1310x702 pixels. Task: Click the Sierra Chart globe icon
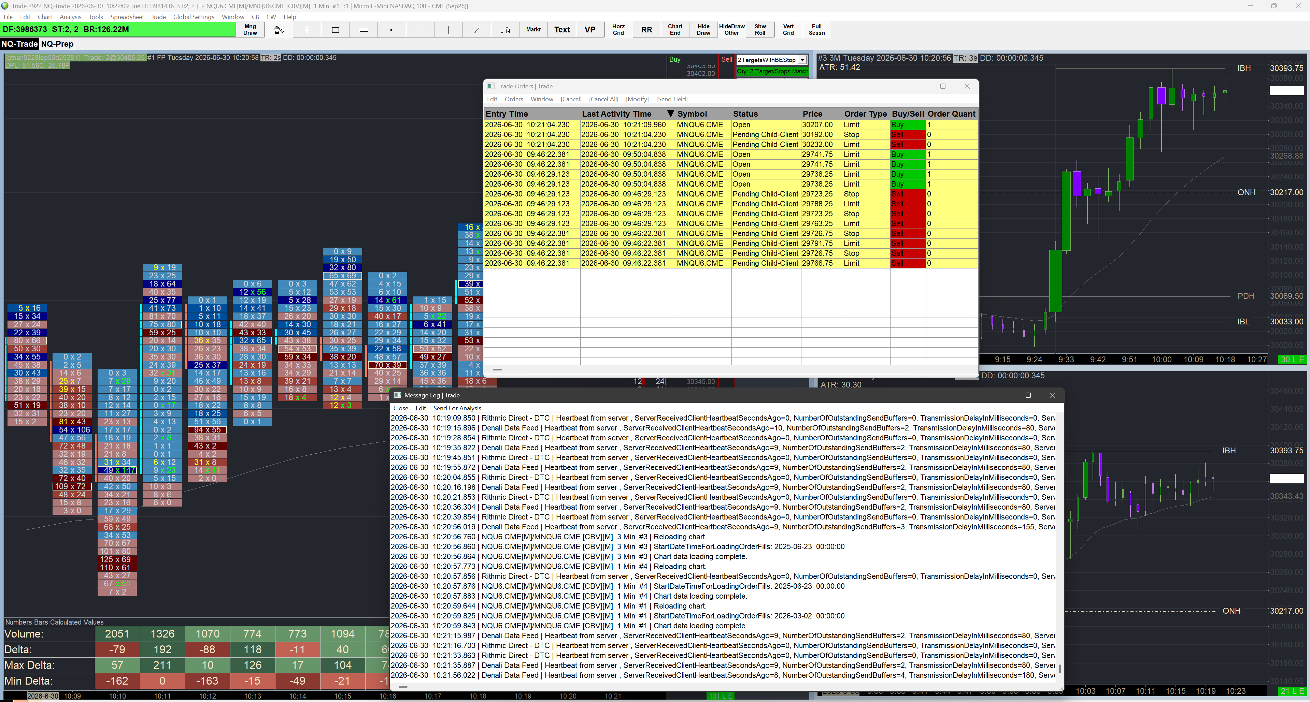coord(5,5)
